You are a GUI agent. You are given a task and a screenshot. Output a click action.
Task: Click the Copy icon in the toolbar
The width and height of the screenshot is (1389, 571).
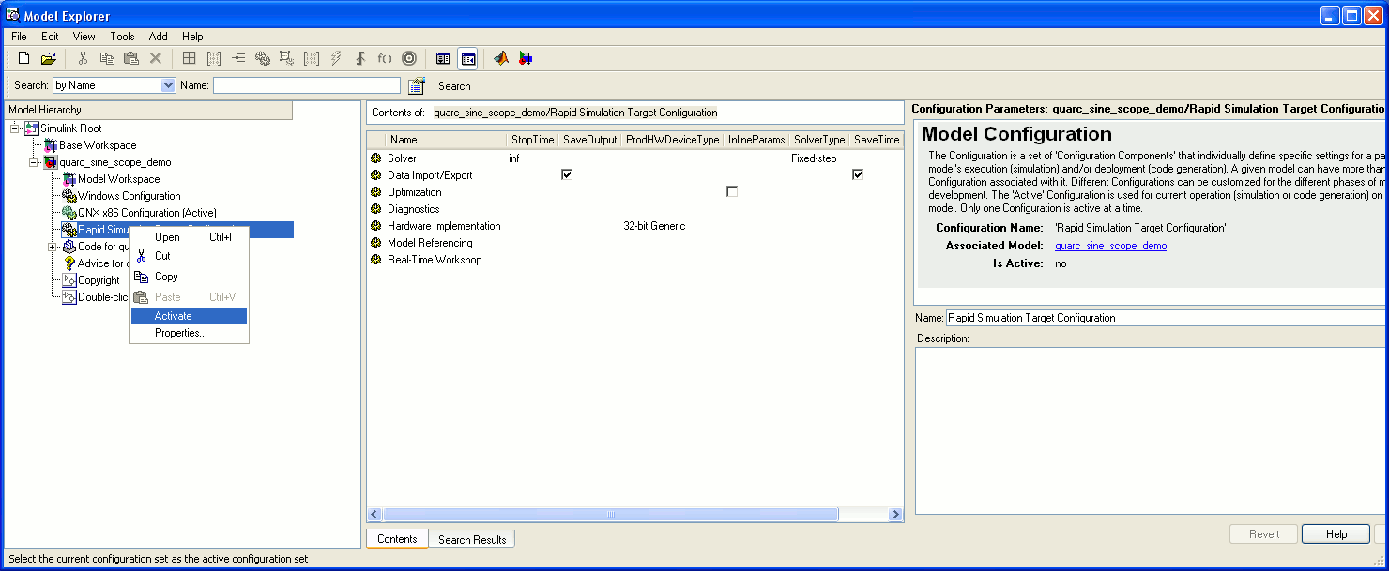[107, 58]
